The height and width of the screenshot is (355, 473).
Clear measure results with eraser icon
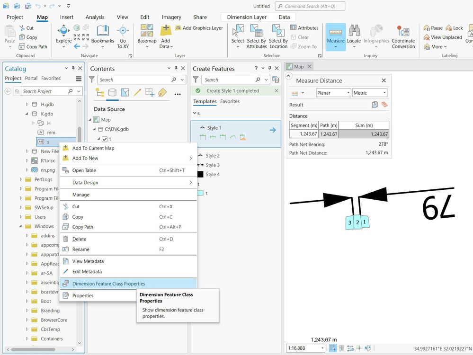384,104
